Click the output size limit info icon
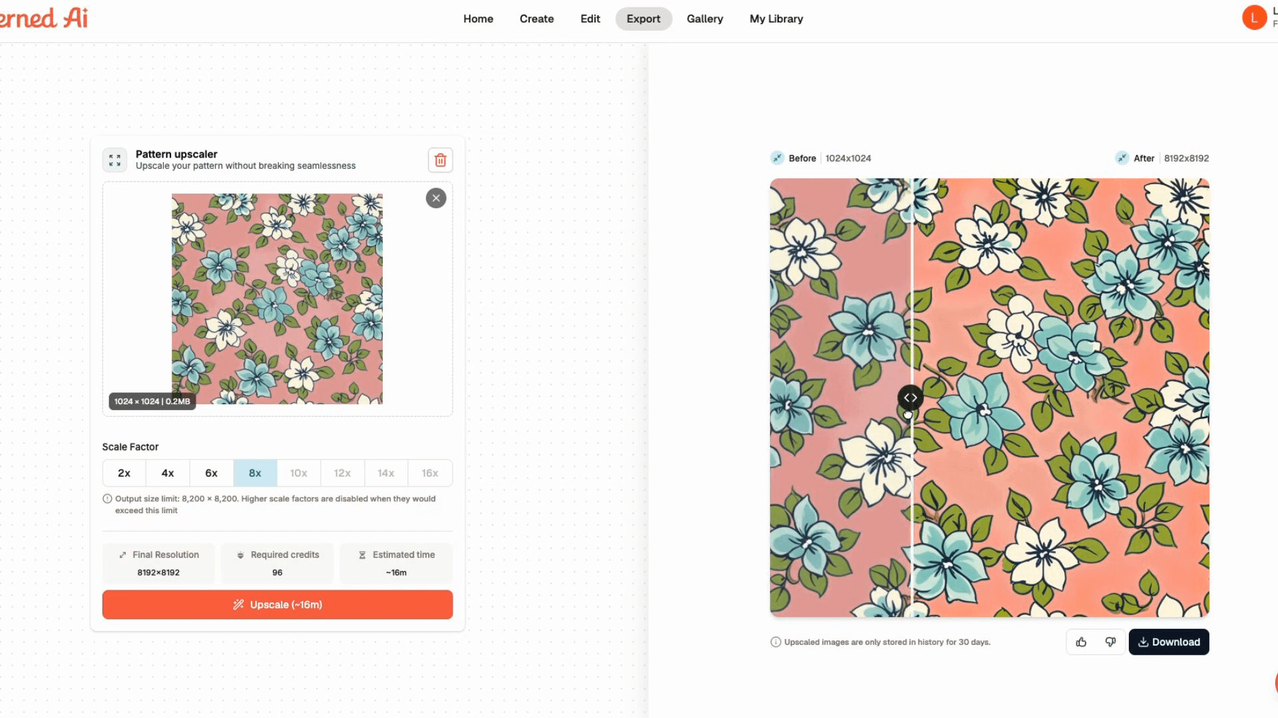This screenshot has width=1278, height=718. tap(107, 499)
